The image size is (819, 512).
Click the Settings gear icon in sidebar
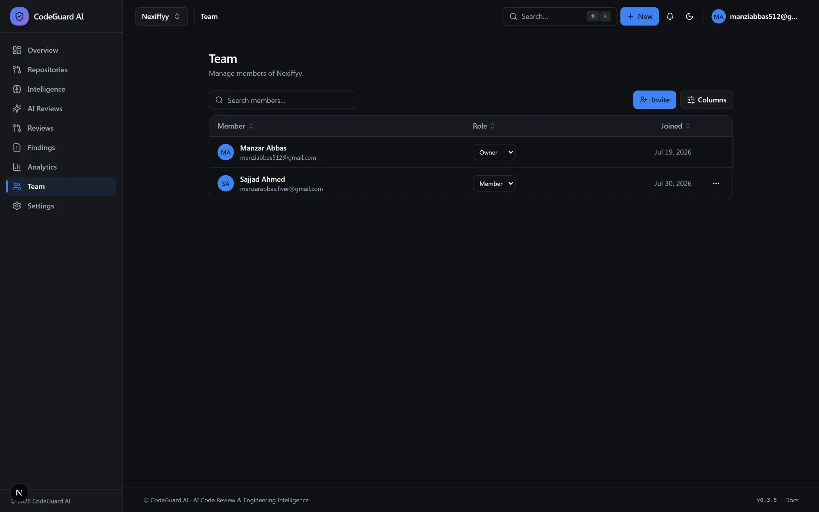(17, 206)
